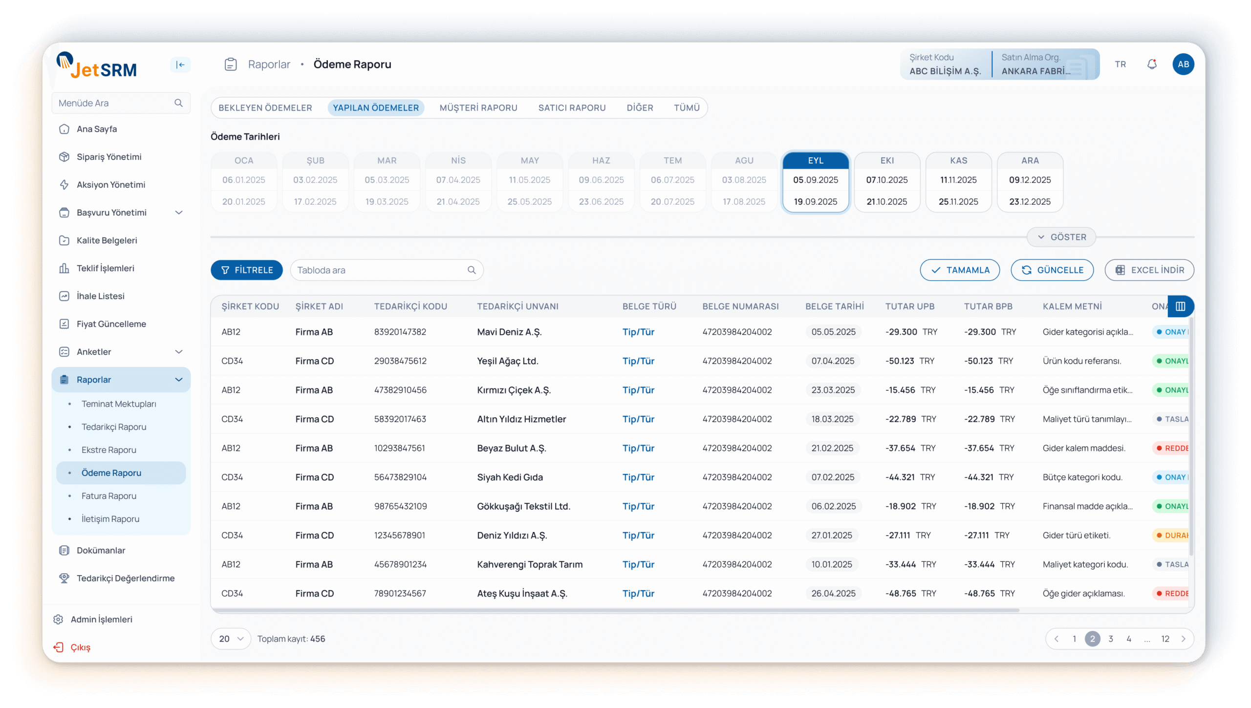Switch to SATICI RAPORU tab
1251x708 pixels.
(x=572, y=108)
